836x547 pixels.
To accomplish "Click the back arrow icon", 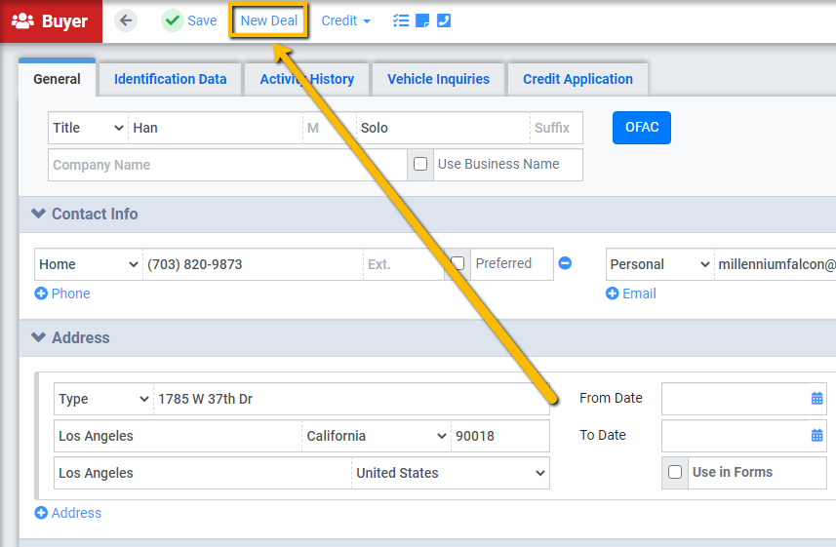I will (x=126, y=20).
